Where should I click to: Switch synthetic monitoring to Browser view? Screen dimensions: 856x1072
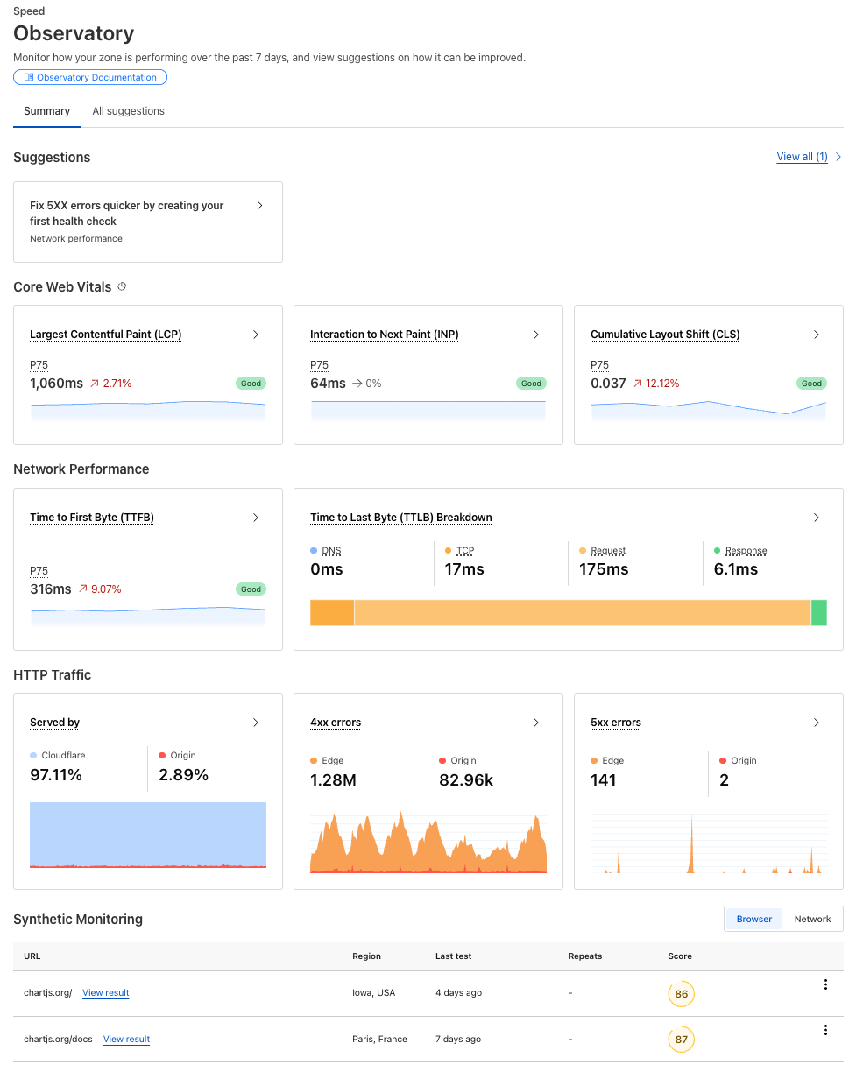753,919
